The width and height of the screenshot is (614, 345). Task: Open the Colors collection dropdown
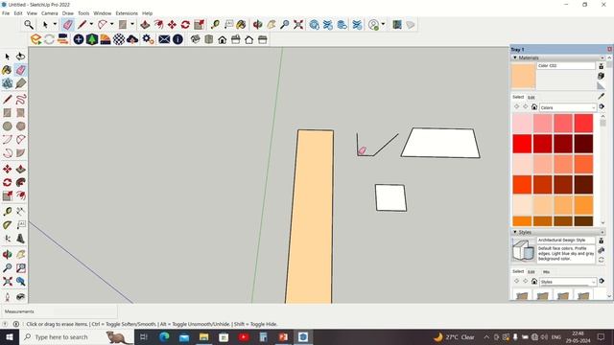click(x=568, y=107)
